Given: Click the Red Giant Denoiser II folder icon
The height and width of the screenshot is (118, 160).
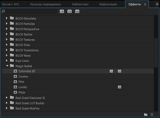Looking at the screenshot, I should pyautogui.click(x=12, y=97).
